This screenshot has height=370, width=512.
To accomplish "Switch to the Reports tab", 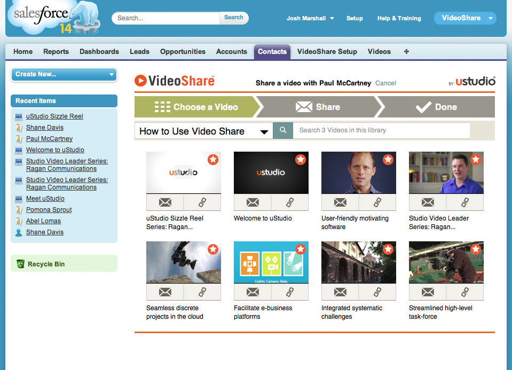I will pos(56,52).
